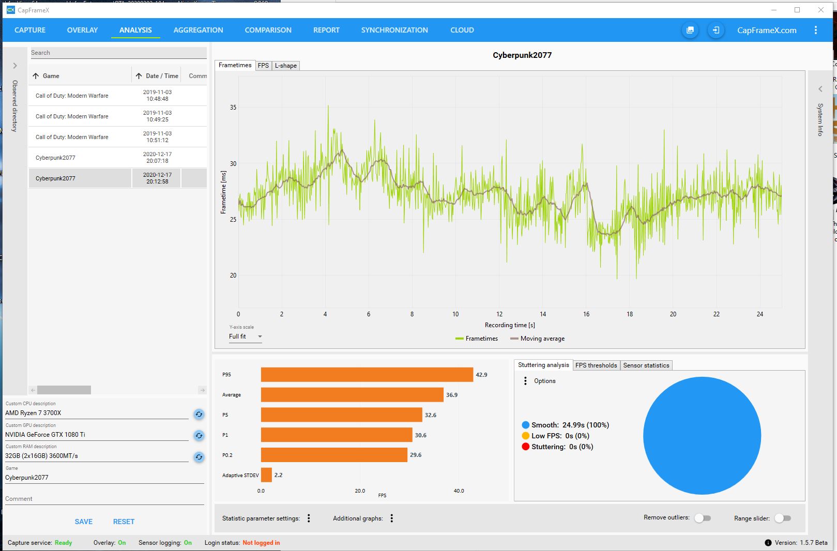
Task: Click Sensor logging On status
Action: point(188,543)
